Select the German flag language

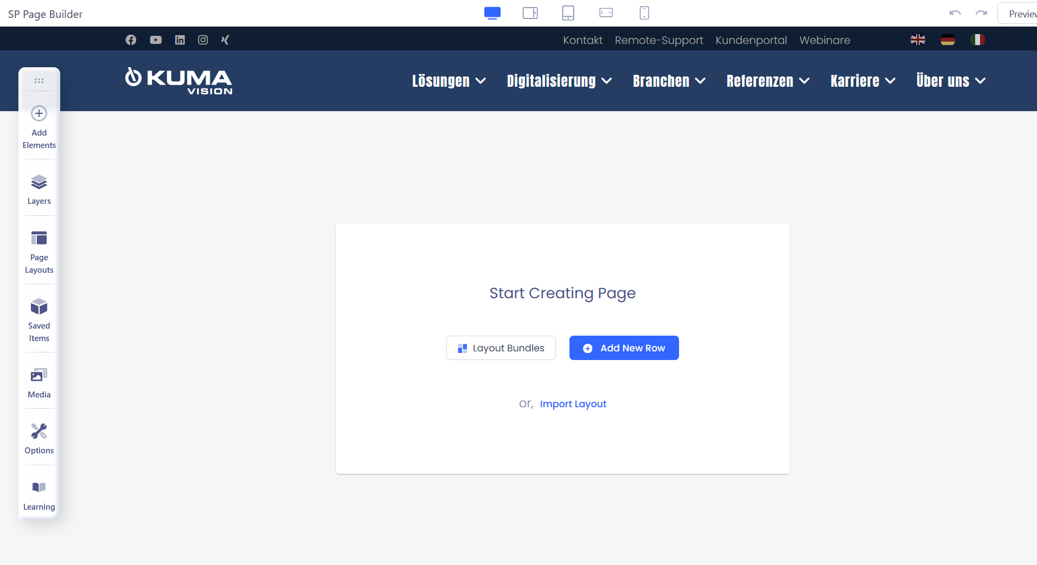(x=948, y=40)
